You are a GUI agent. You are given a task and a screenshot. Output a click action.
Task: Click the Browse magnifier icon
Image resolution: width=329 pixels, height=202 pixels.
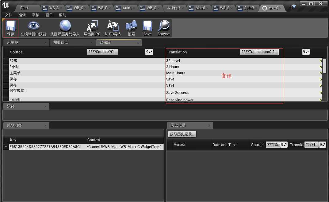click(x=163, y=28)
